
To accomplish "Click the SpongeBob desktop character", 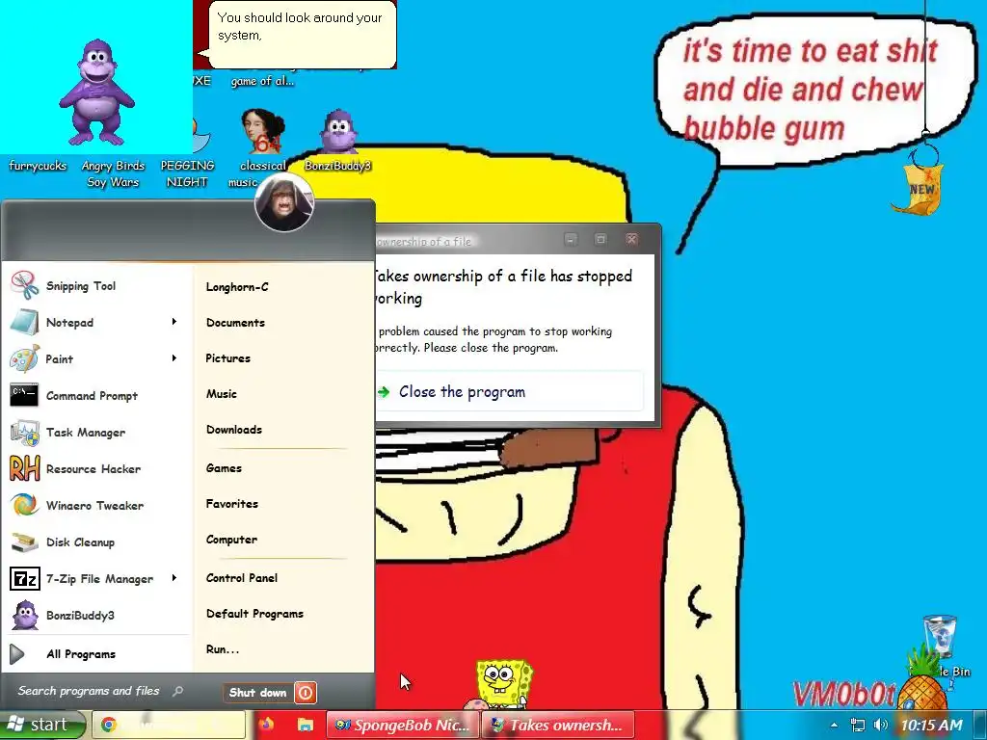I will tap(501, 683).
